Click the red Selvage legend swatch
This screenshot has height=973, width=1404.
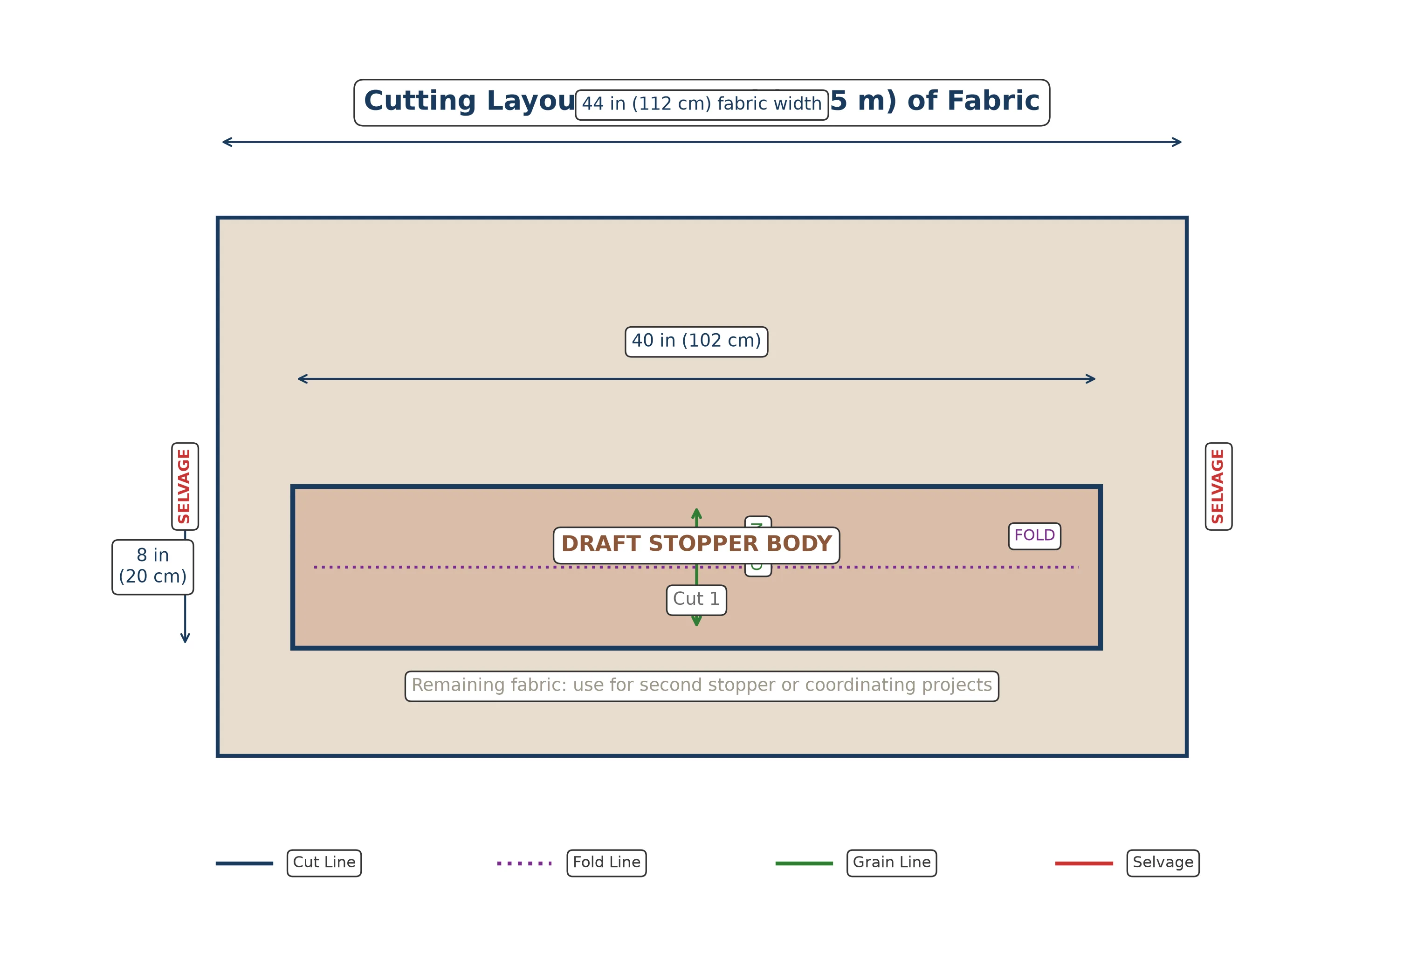click(1084, 863)
